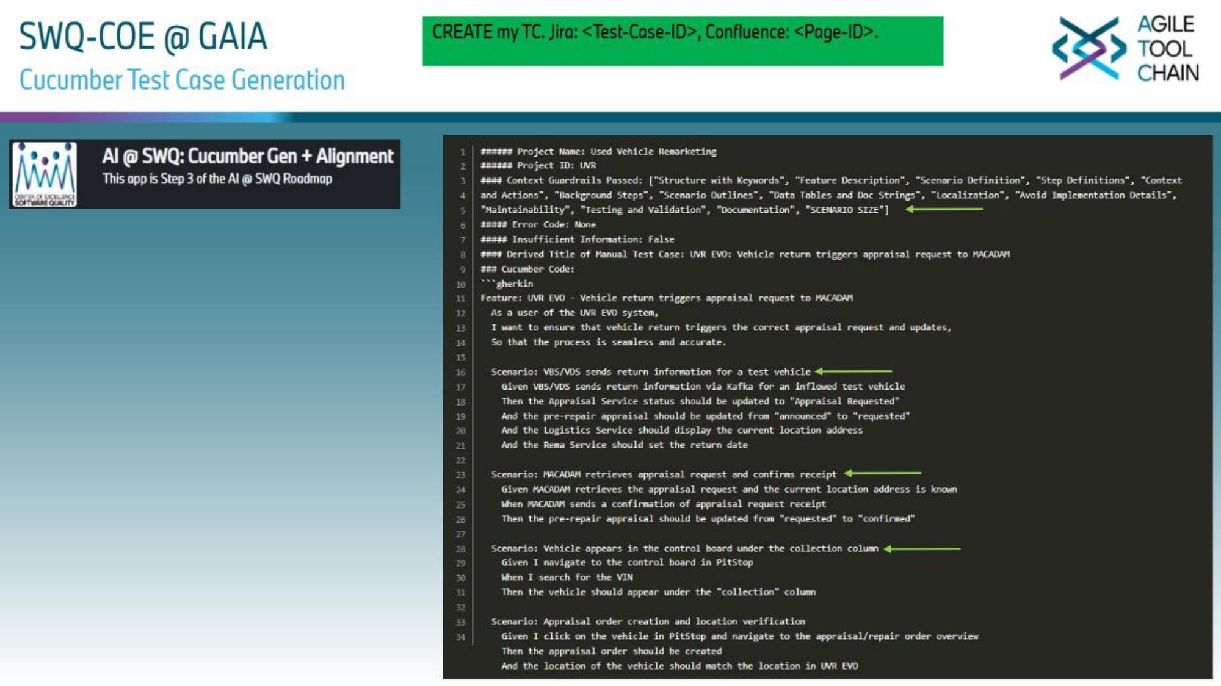Click the SWQ-COE @ GAIA heading
This screenshot has width=1221, height=686.
(x=143, y=37)
